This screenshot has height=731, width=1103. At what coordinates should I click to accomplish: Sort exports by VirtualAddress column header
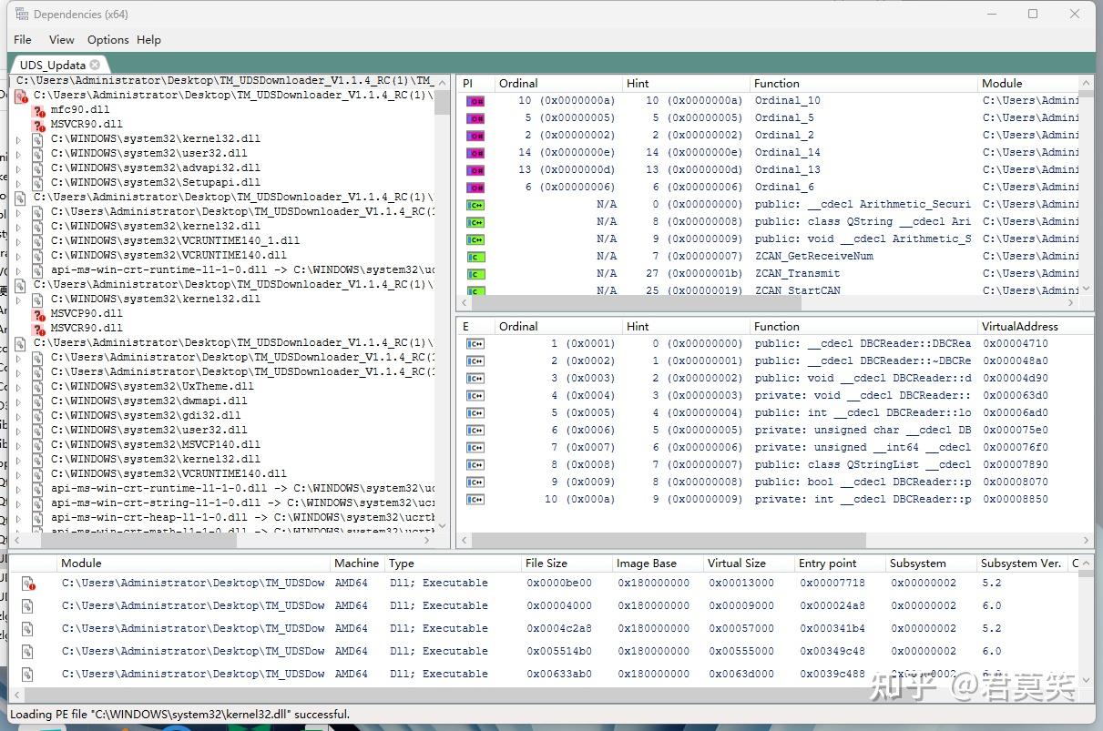point(1019,326)
